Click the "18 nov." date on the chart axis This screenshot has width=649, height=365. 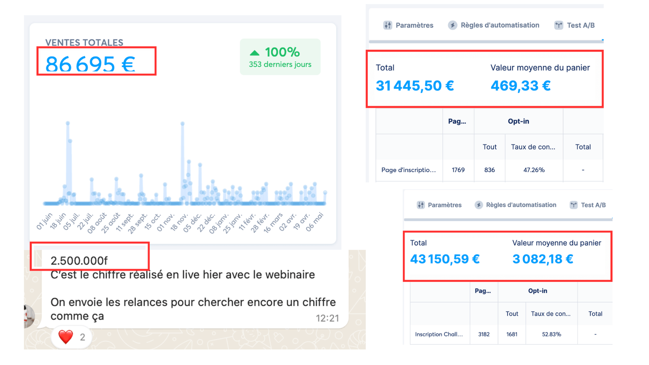[x=180, y=222]
